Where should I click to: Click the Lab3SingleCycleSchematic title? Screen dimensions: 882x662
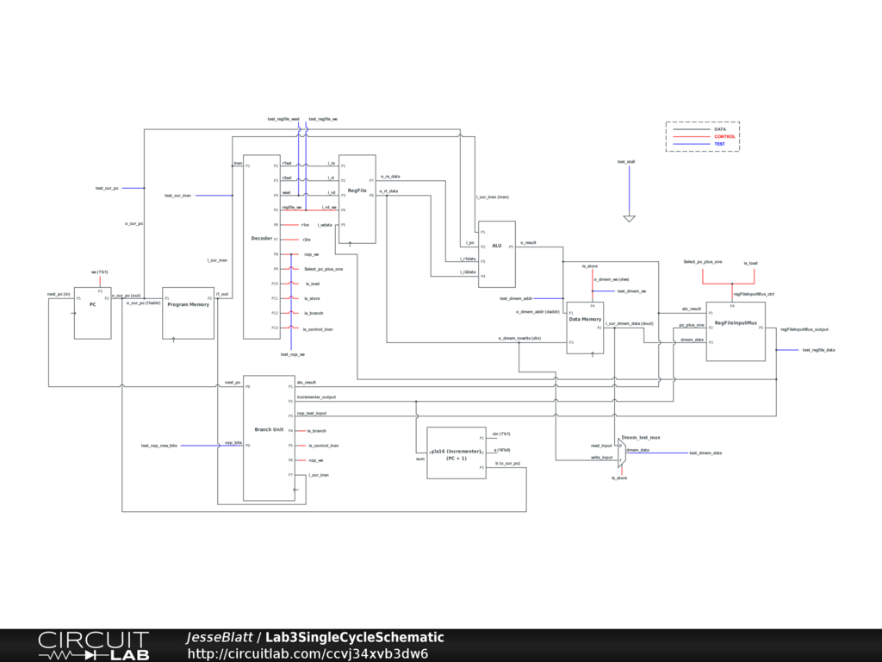click(x=354, y=637)
